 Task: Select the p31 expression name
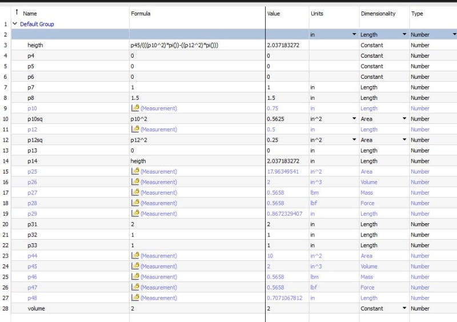32,224
